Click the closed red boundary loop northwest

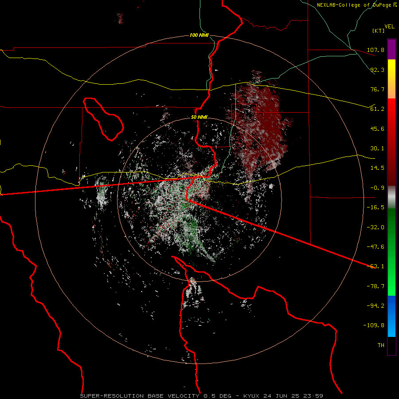click(x=103, y=119)
